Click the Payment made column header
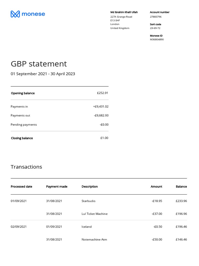This screenshot has width=199, height=266. (x=57, y=187)
